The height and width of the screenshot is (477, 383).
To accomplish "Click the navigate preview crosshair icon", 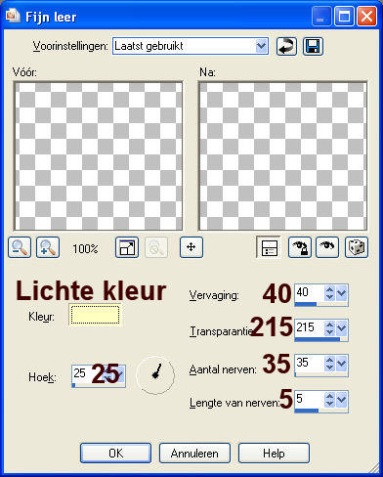I will point(191,247).
